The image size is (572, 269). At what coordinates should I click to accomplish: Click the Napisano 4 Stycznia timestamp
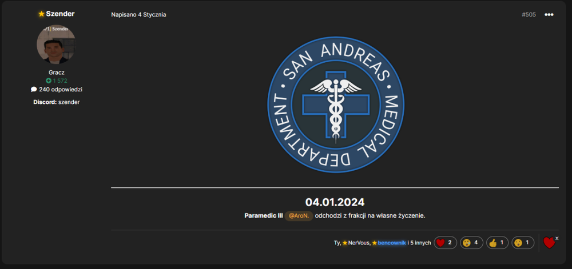coord(138,15)
